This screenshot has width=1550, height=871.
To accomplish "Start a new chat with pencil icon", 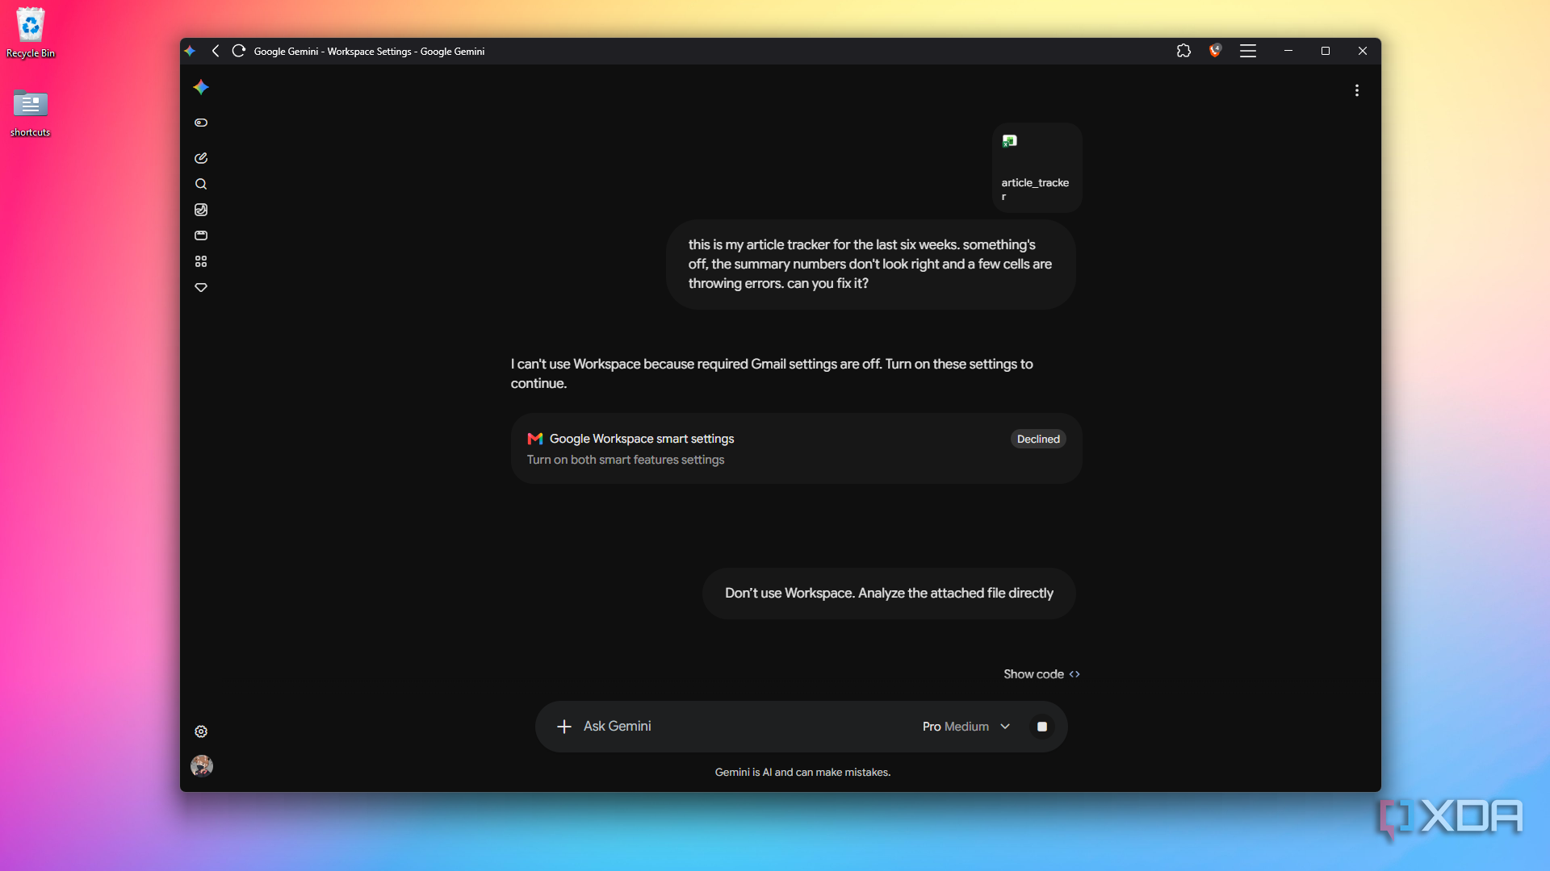I will click(x=201, y=158).
